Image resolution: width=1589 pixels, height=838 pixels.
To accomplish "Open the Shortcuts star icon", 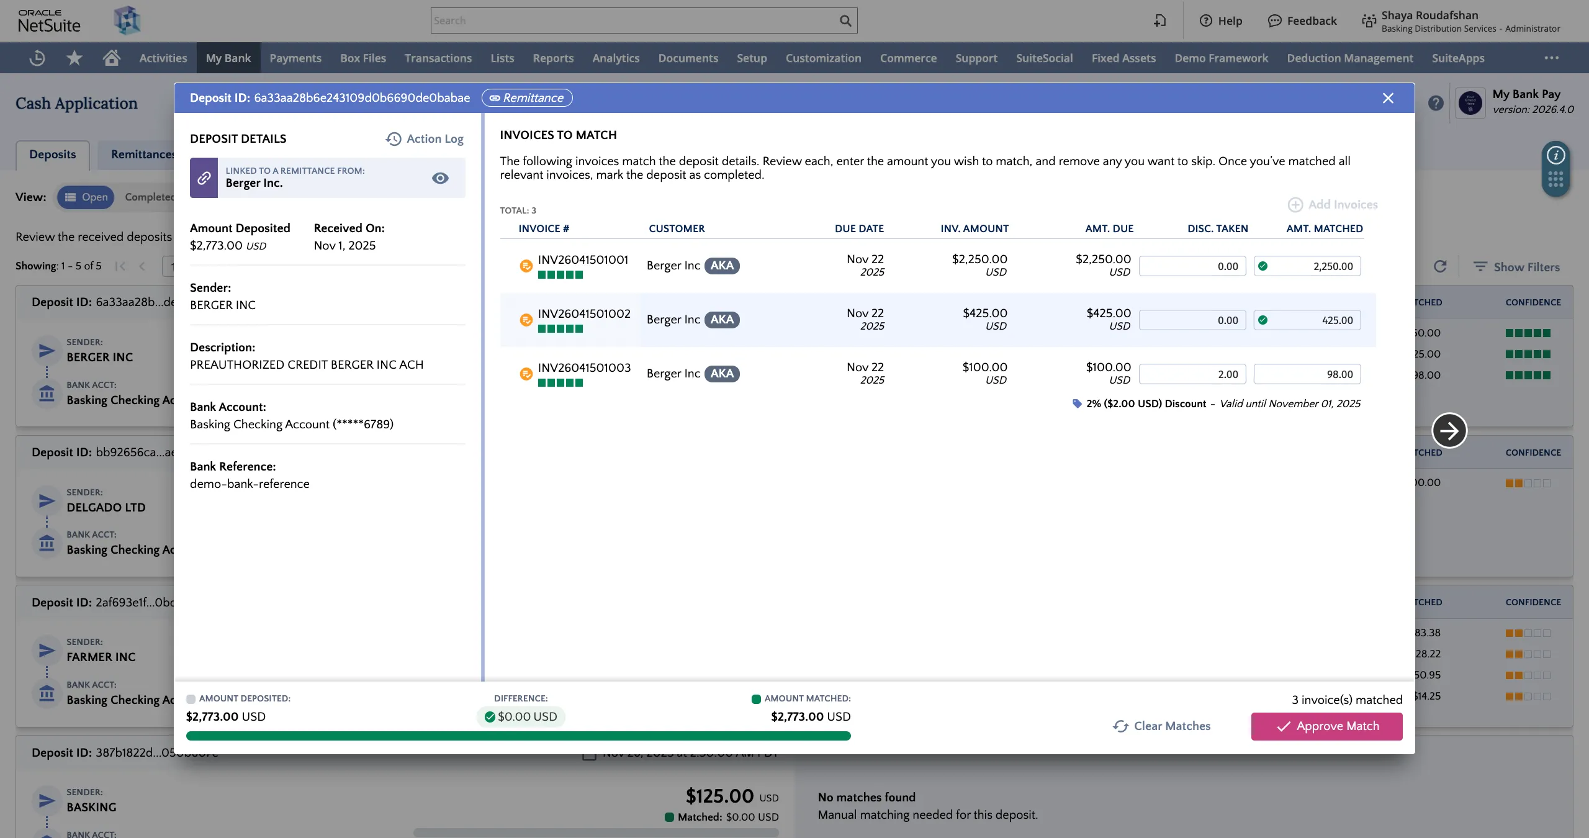I will tap(74, 58).
